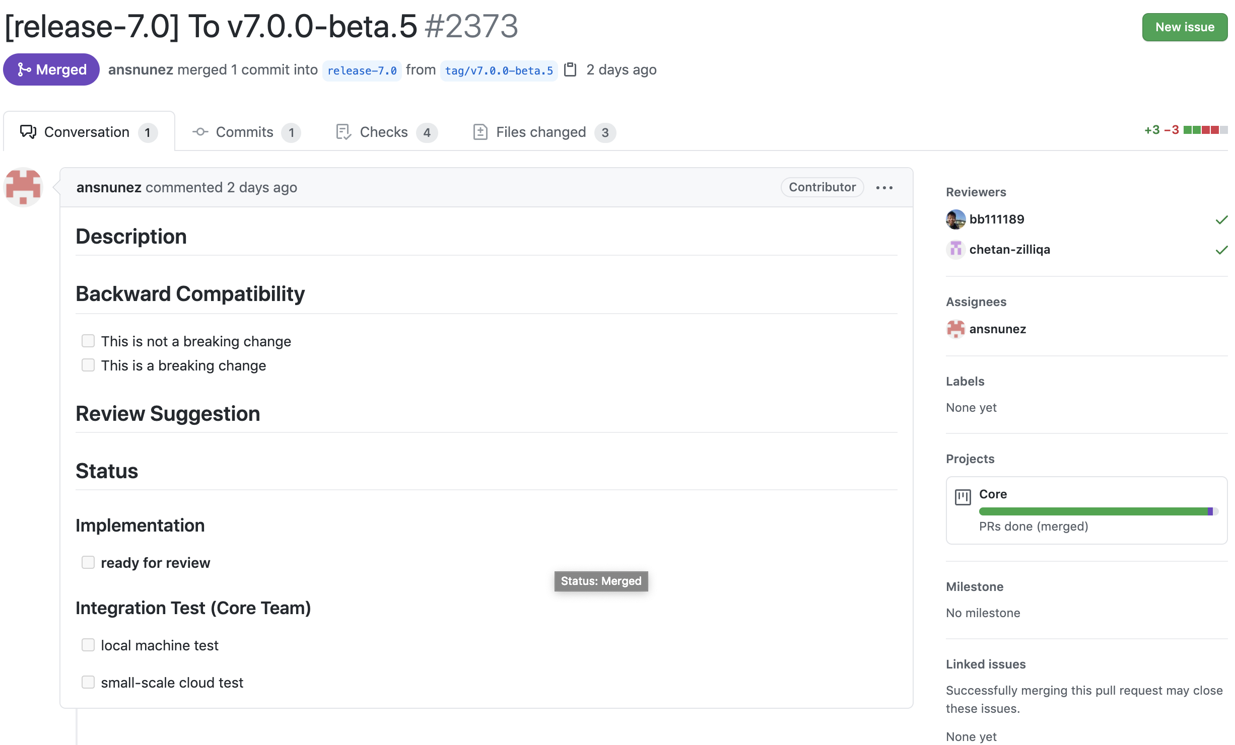Switch to the Commits tab
Viewport: 1235px width, 745px height.
246,132
